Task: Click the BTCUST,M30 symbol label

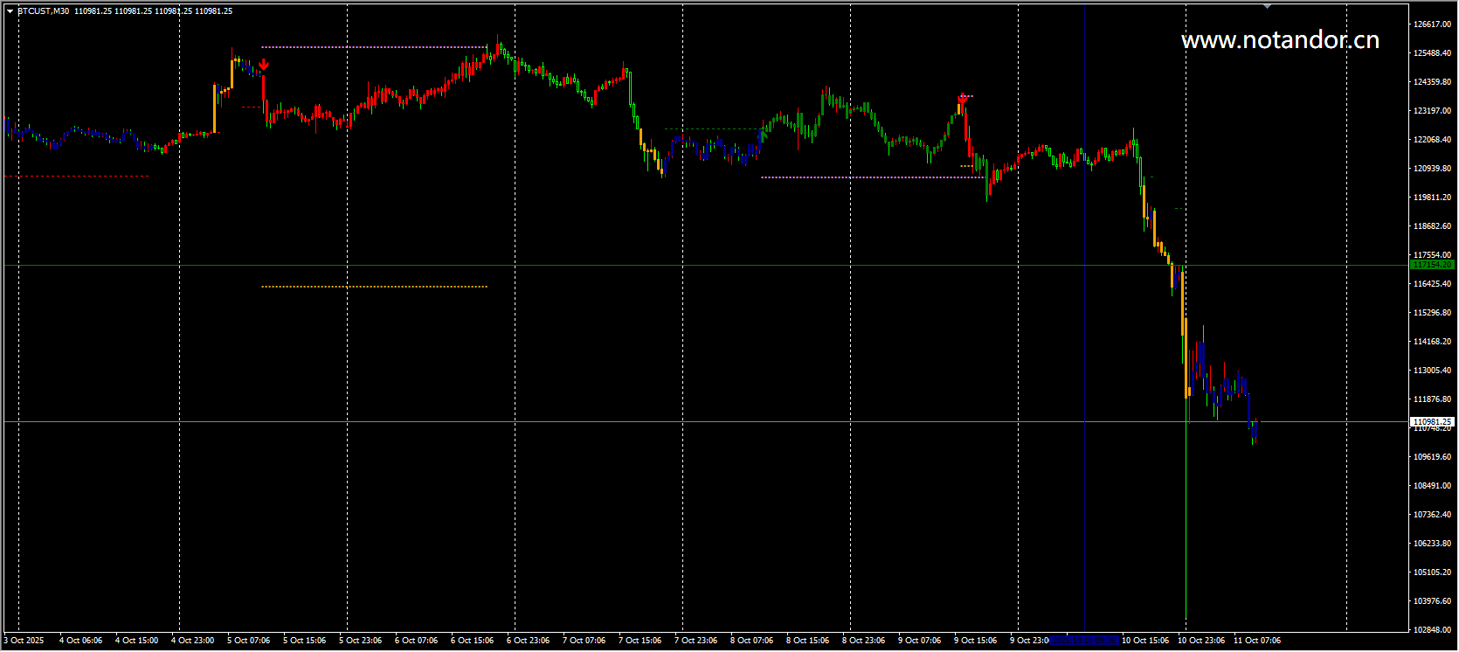Action: point(44,11)
